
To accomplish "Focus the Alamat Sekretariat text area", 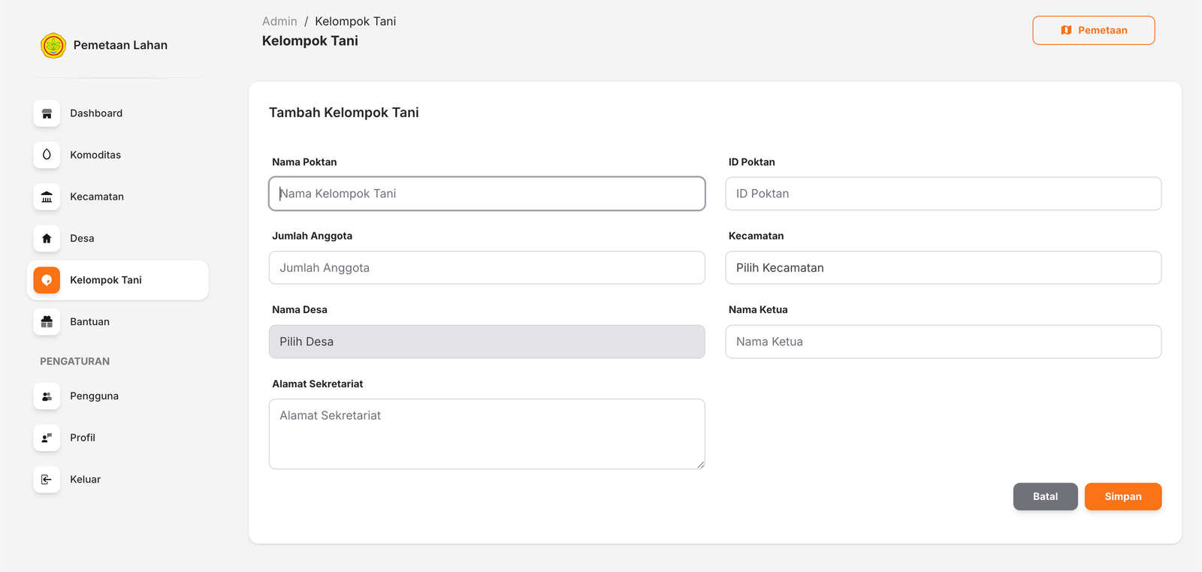I will (x=487, y=434).
